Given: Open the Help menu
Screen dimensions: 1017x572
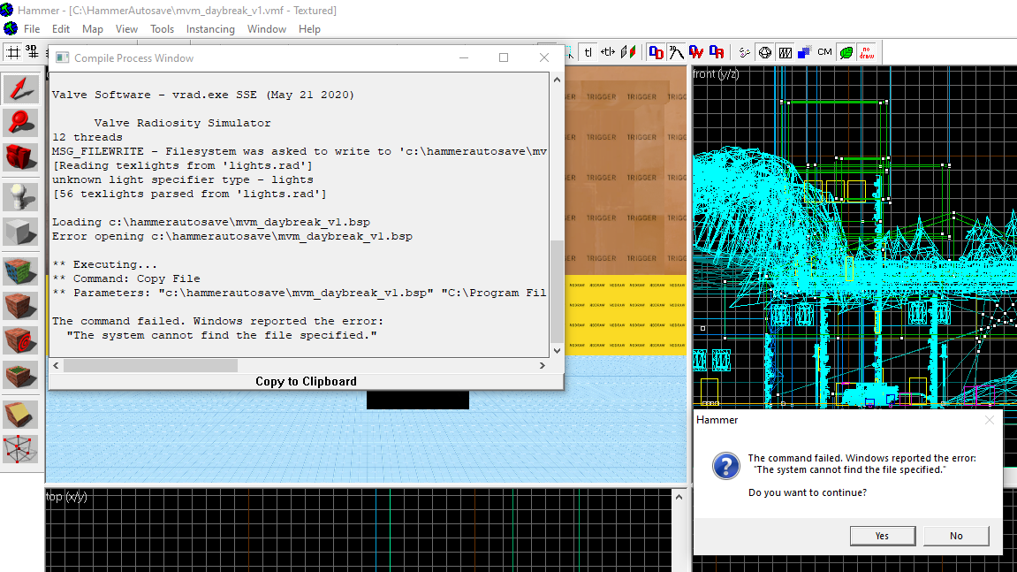Looking at the screenshot, I should coord(309,29).
